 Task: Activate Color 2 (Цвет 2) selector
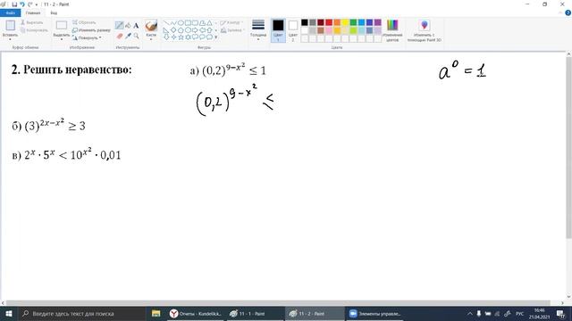click(x=293, y=29)
